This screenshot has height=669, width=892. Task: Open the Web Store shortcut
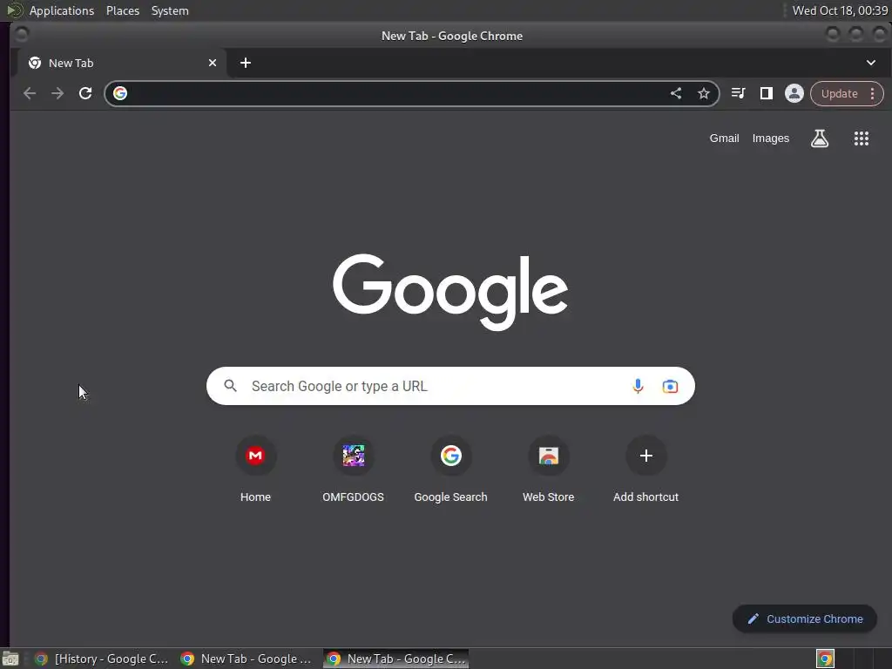549,470
